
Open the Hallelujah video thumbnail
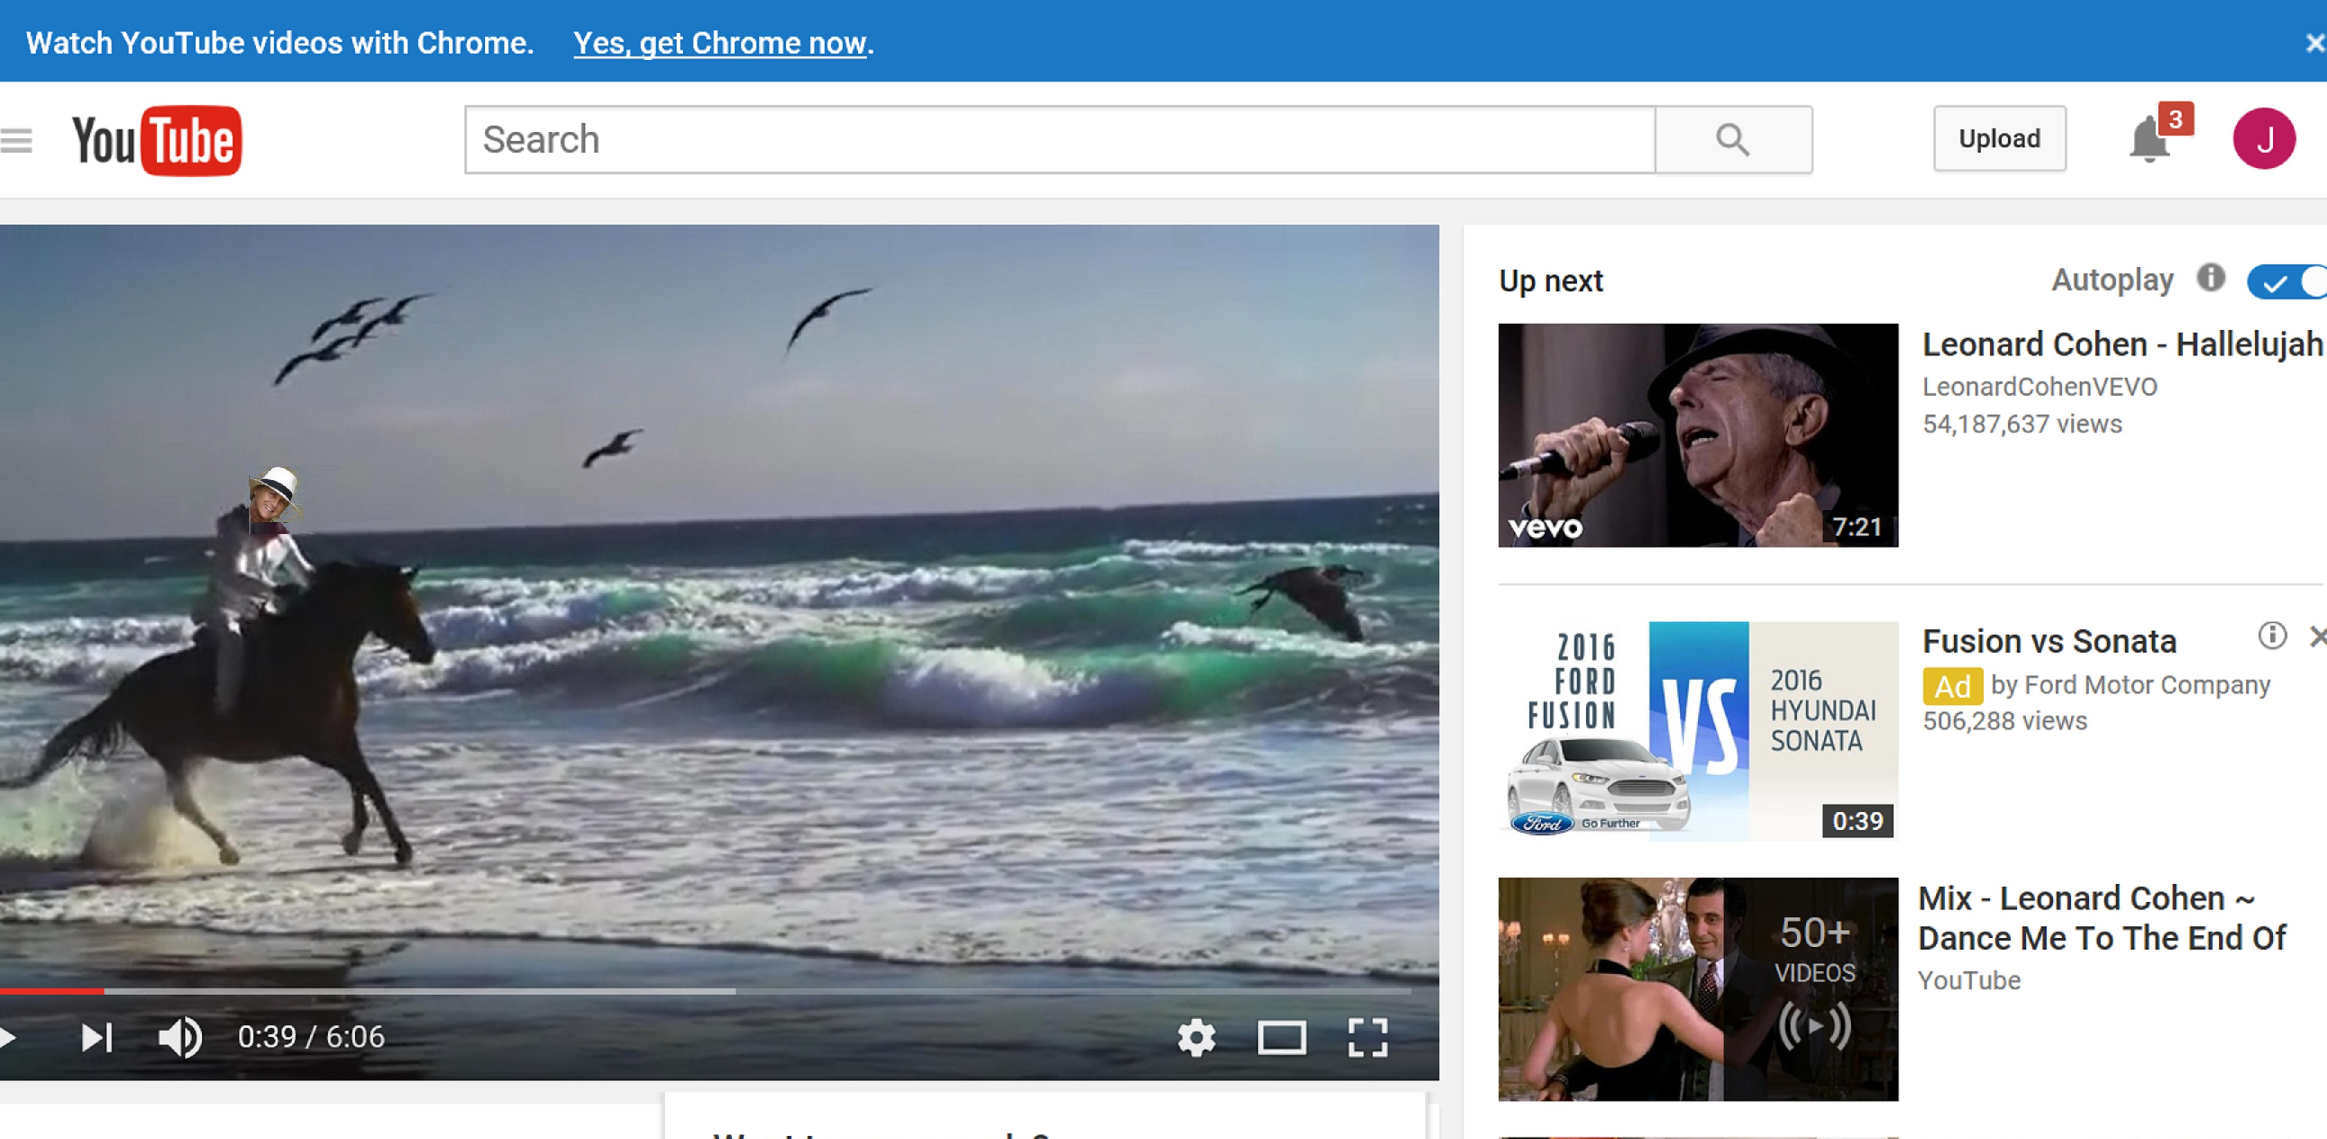point(1698,435)
